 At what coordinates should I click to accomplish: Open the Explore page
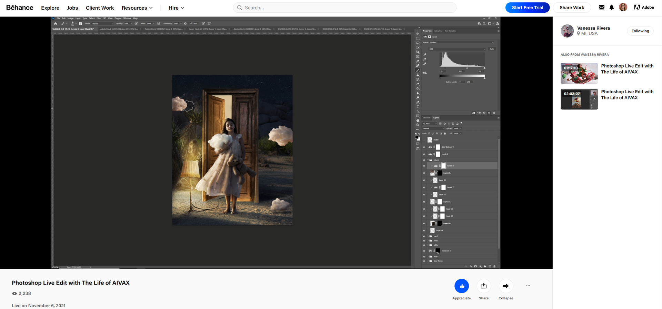pos(50,8)
